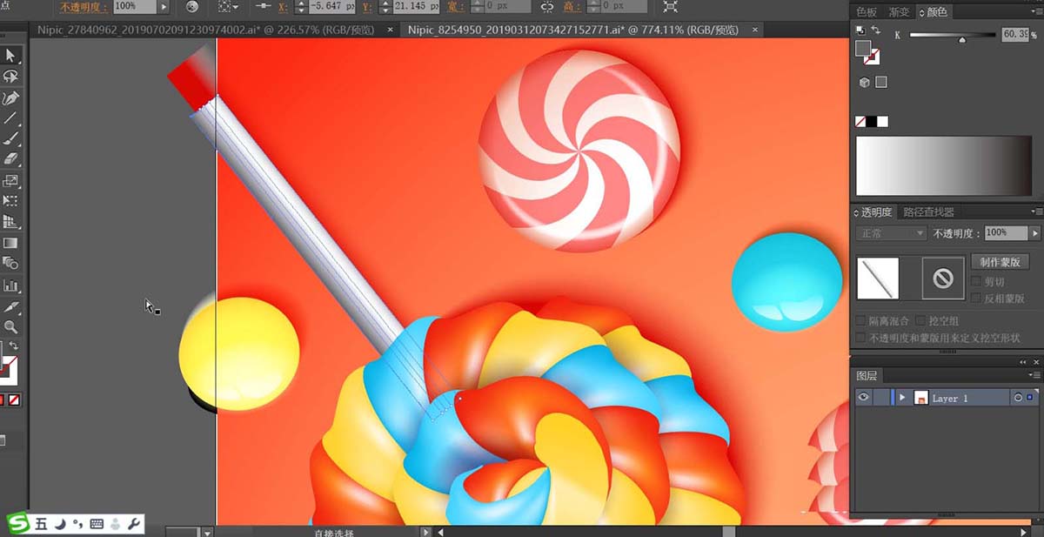This screenshot has width=1044, height=537.
Task: Open the Transparency panel flyout menu
Action: tap(1035, 211)
